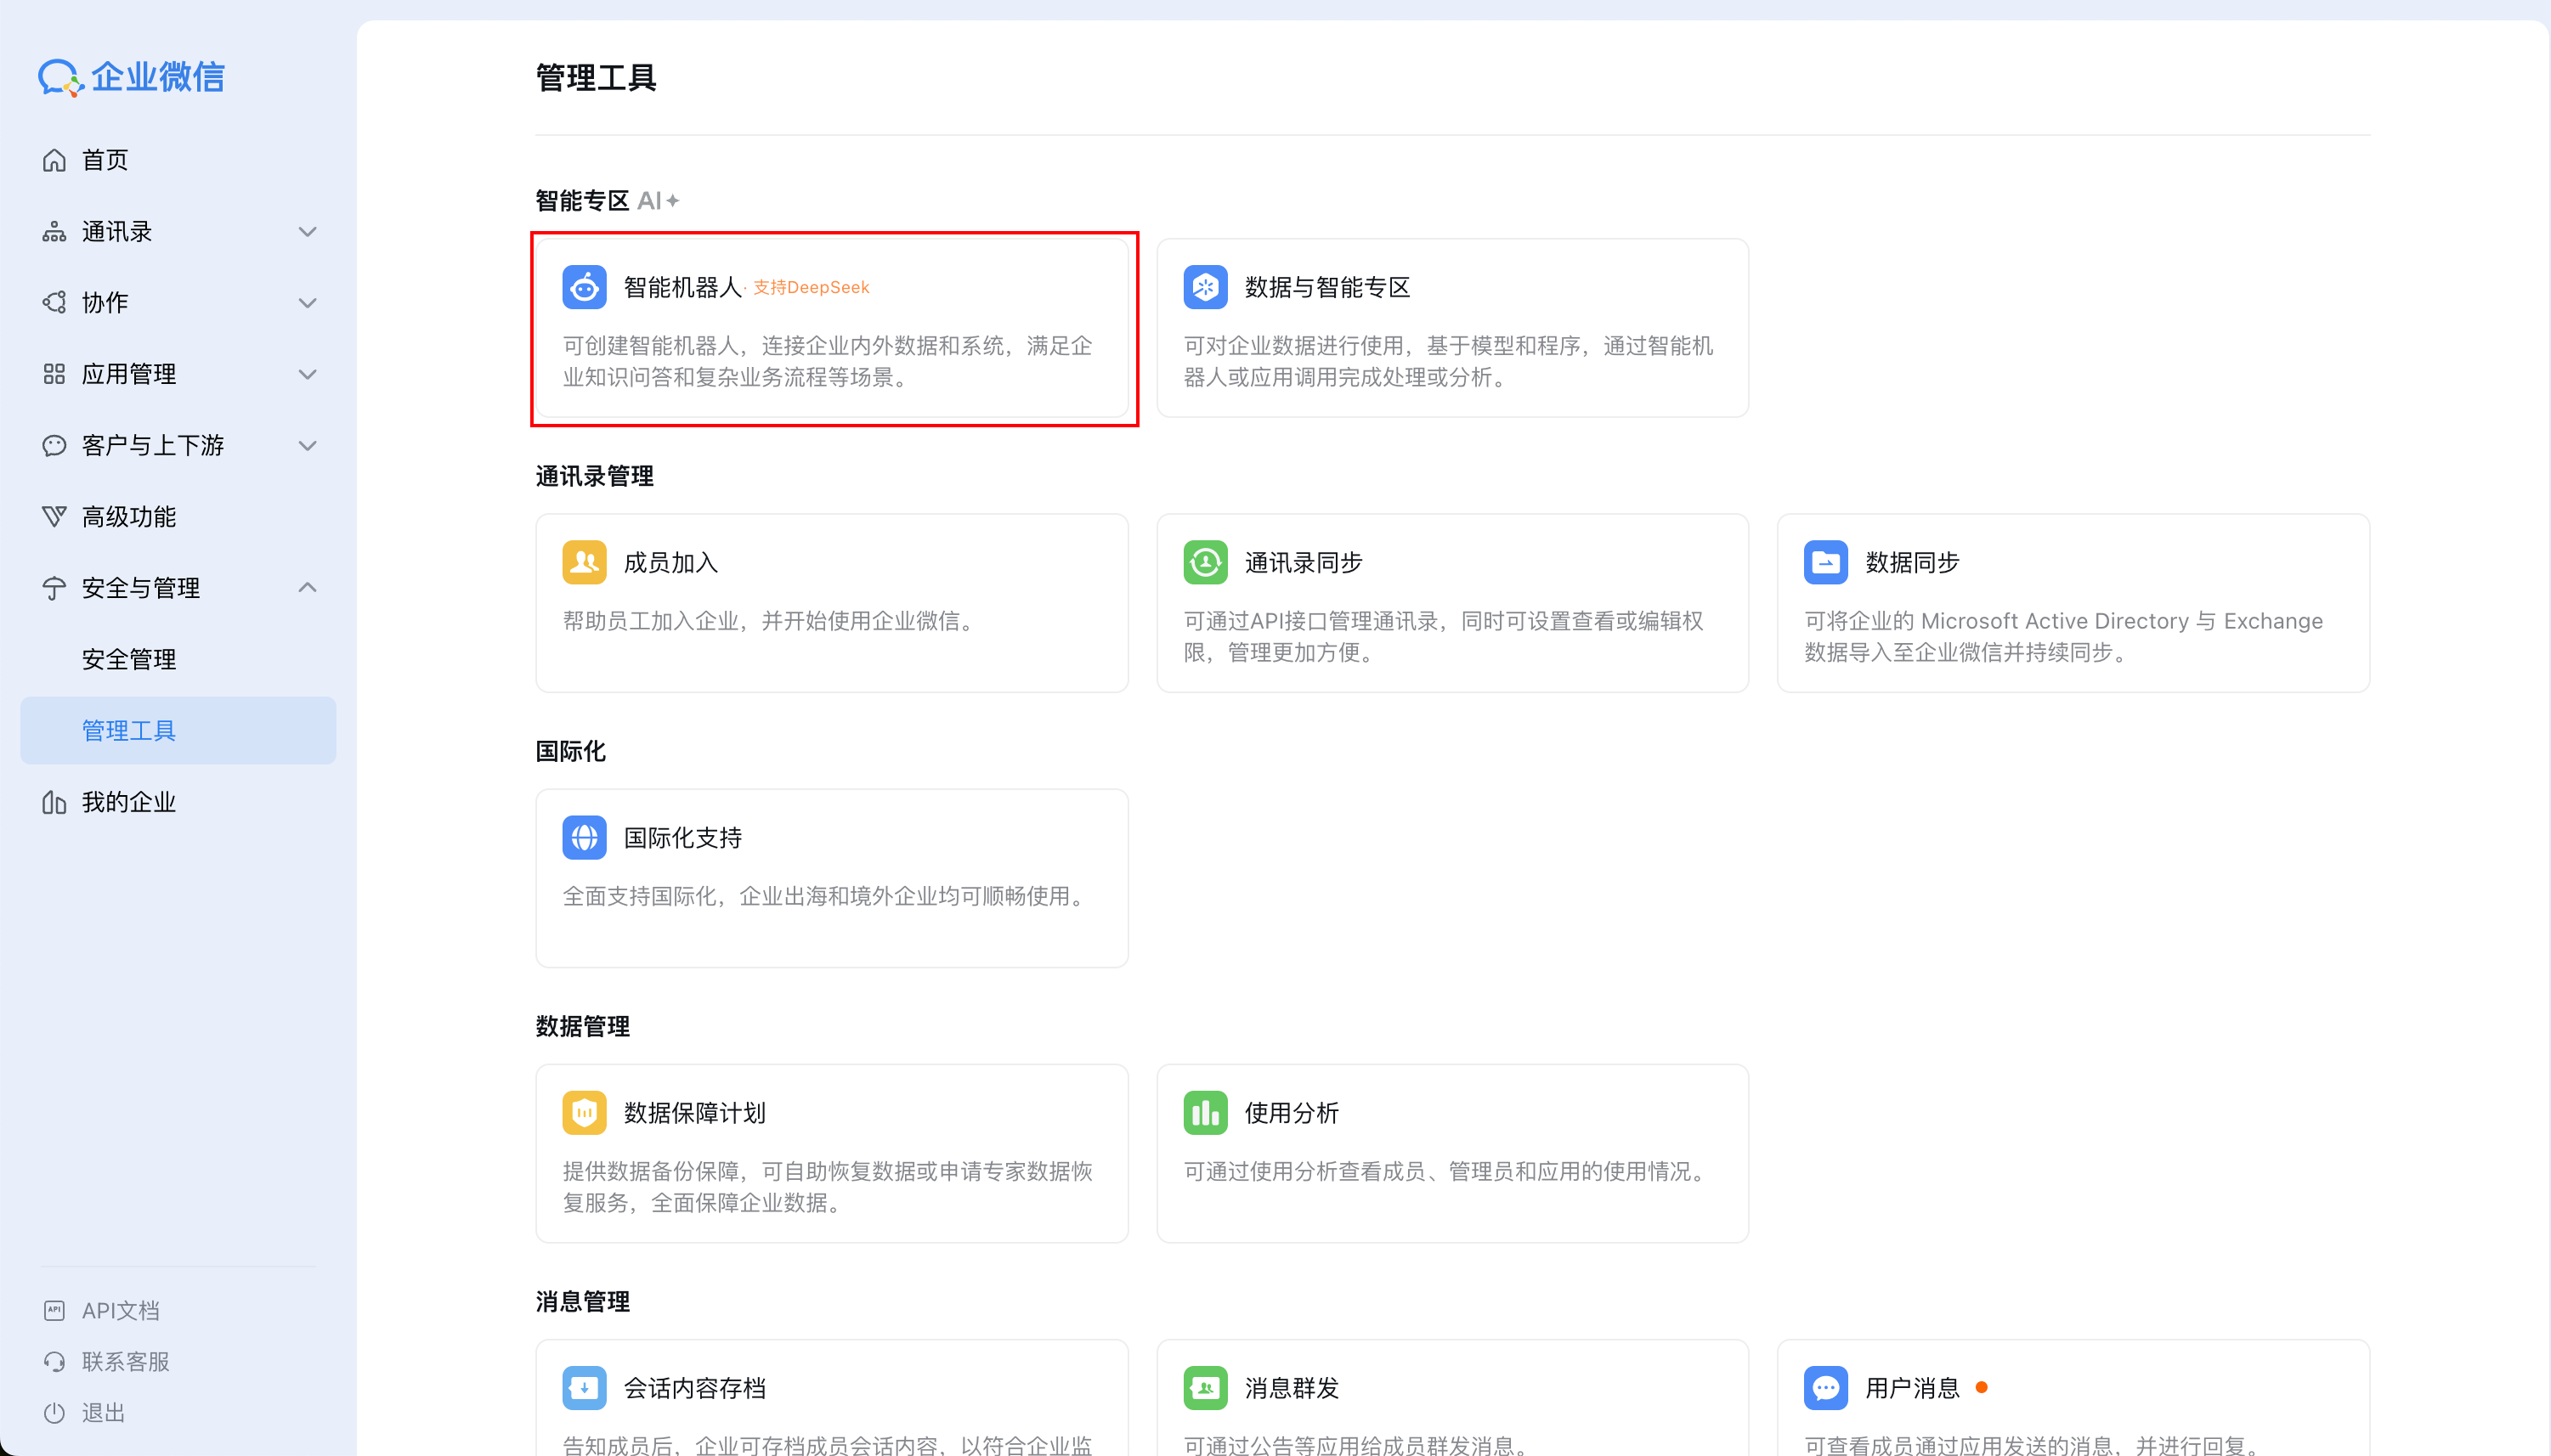Click the 成员加入 members icon
The height and width of the screenshot is (1456, 2551).
(585, 562)
